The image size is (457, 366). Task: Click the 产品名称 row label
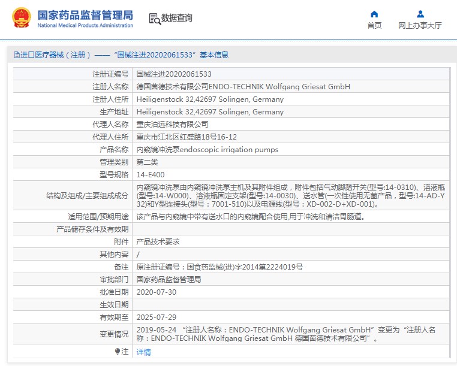point(114,149)
